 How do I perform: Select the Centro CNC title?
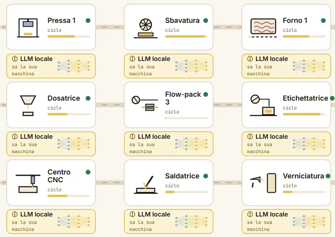point(59,176)
